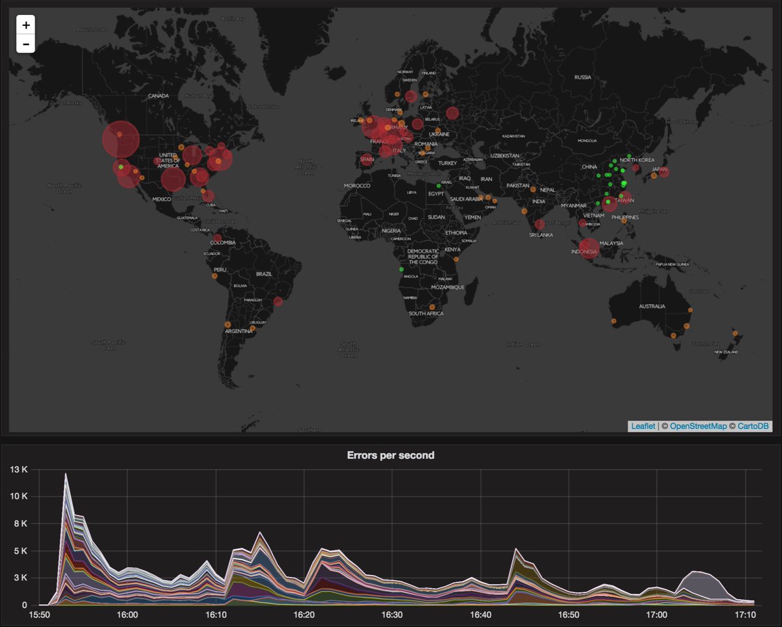Click the green dot in Angola
The height and width of the screenshot is (627, 782).
coord(401,270)
